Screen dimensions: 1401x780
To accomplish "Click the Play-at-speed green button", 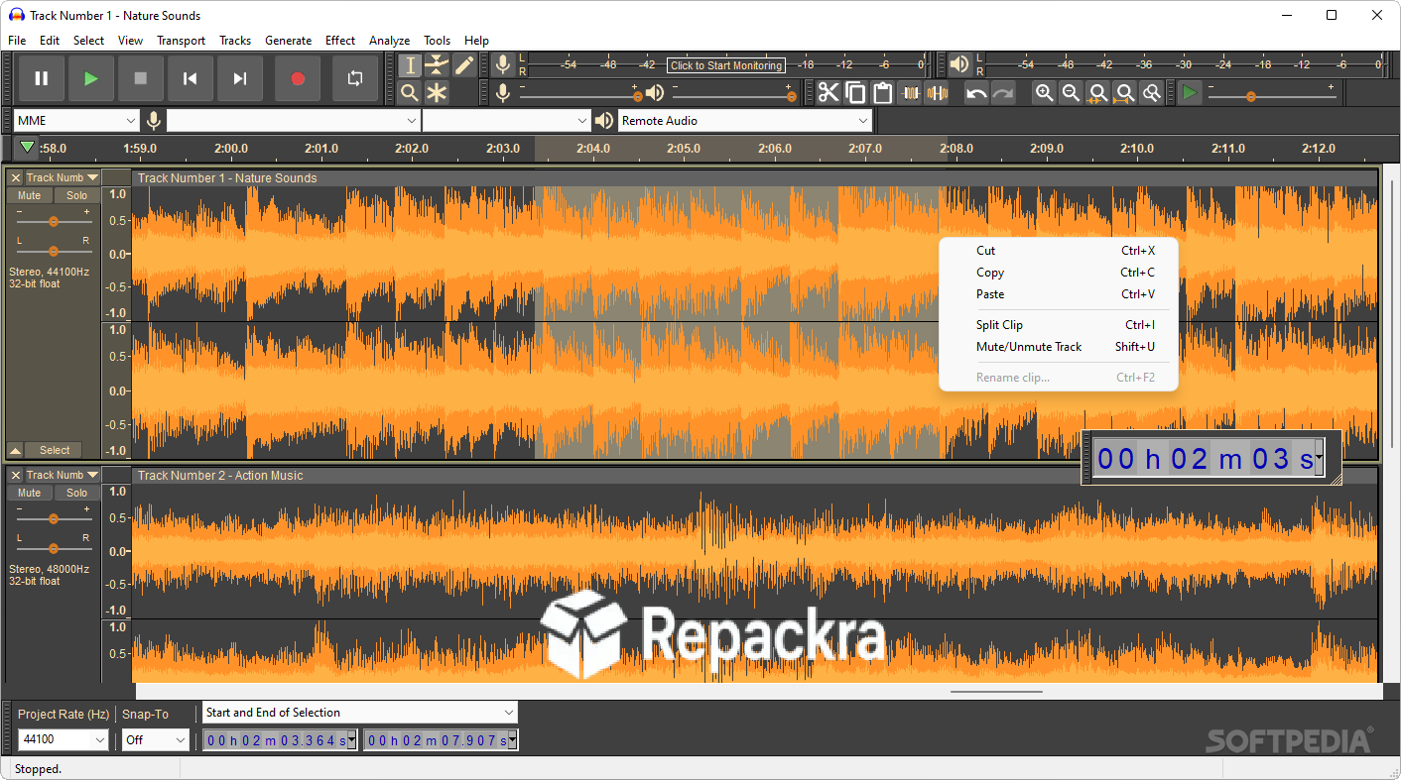I will click(x=1190, y=93).
